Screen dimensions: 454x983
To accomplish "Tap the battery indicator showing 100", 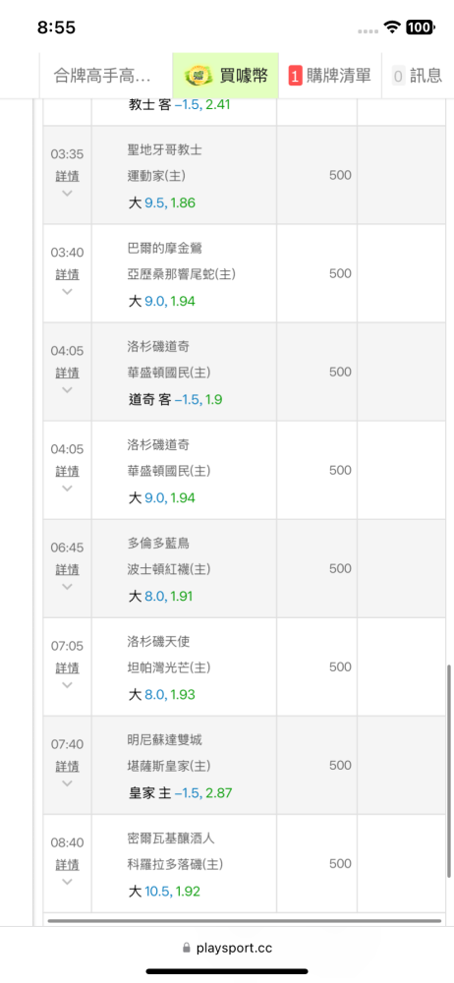I will [x=421, y=27].
